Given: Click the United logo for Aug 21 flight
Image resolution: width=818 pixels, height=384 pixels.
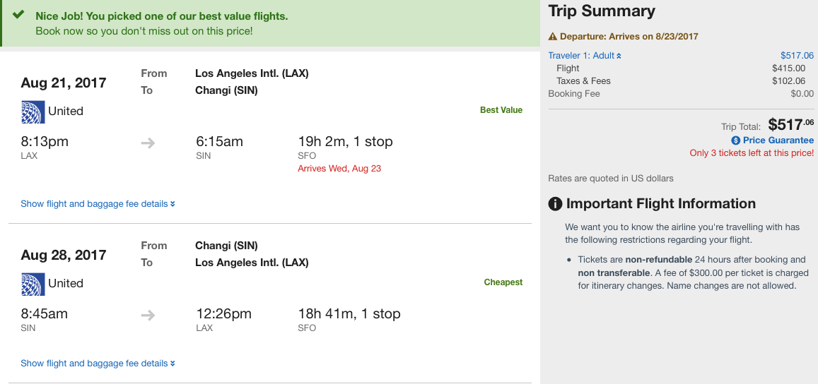Looking at the screenshot, I should click(33, 112).
